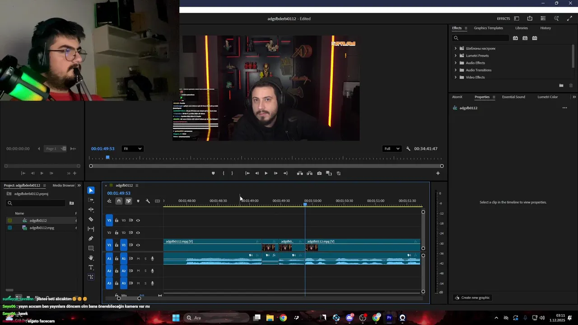Click the Quick Export share icon
This screenshot has height=325, width=578.
[x=530, y=19]
